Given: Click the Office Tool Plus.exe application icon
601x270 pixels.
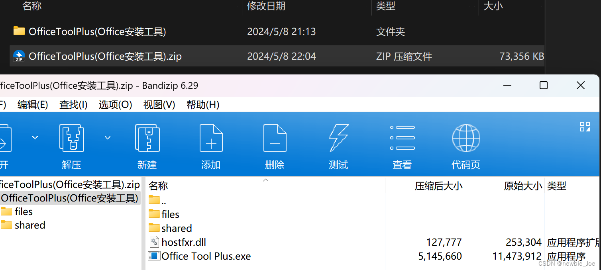Looking at the screenshot, I should point(154,256).
